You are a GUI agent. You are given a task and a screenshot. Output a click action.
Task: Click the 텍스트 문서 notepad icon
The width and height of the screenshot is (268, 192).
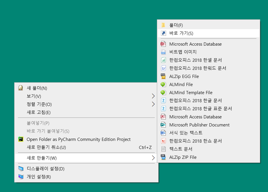(164, 149)
